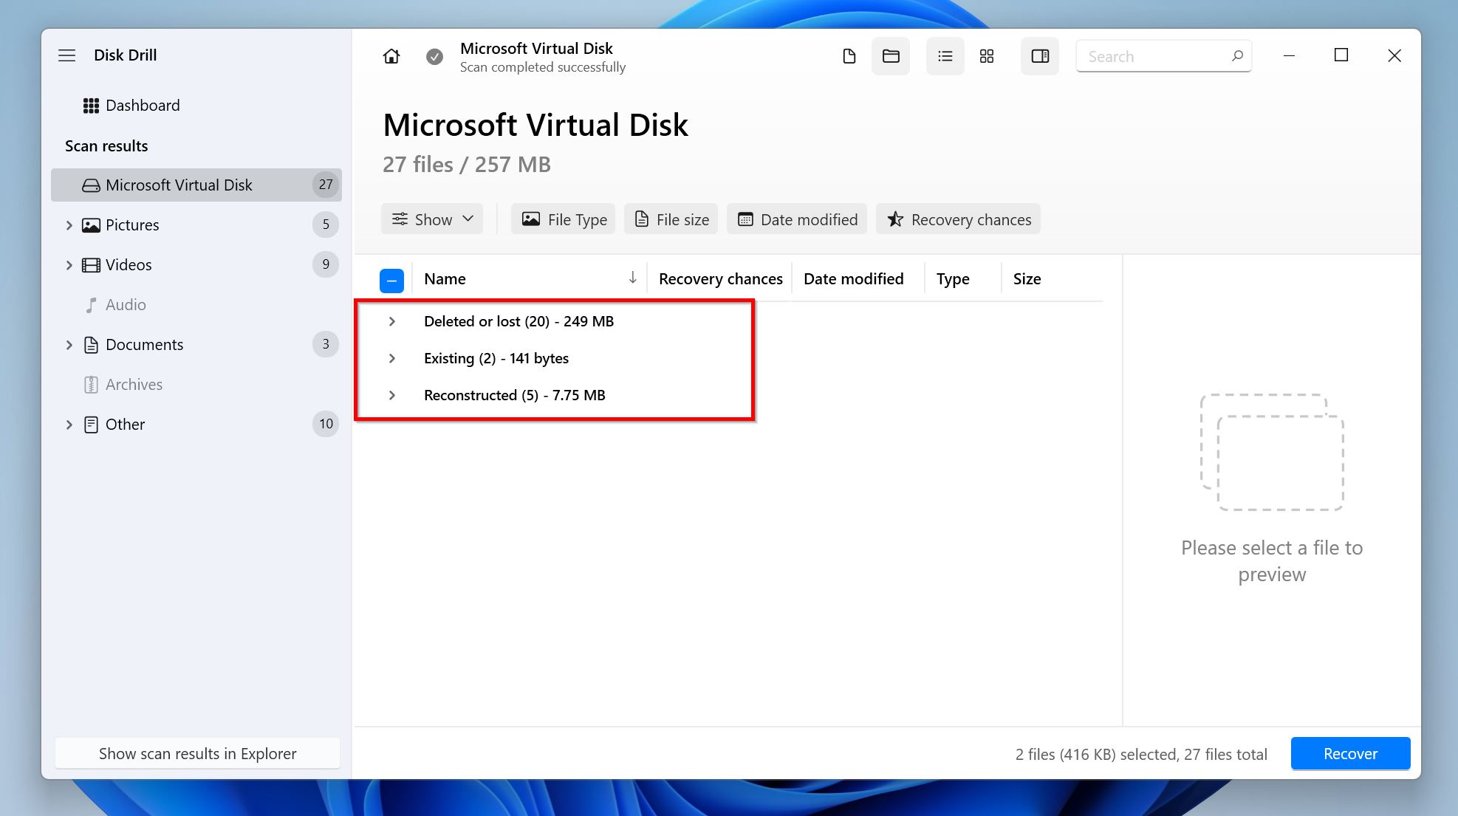Toggle the preview panel icon
Image resolution: width=1458 pixels, height=816 pixels.
click(1040, 55)
